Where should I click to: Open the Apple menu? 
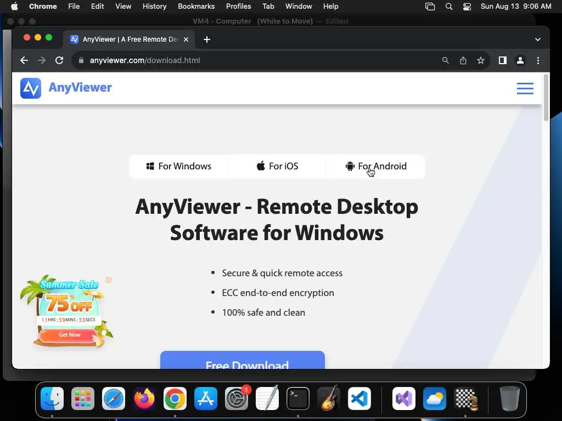coord(14,6)
